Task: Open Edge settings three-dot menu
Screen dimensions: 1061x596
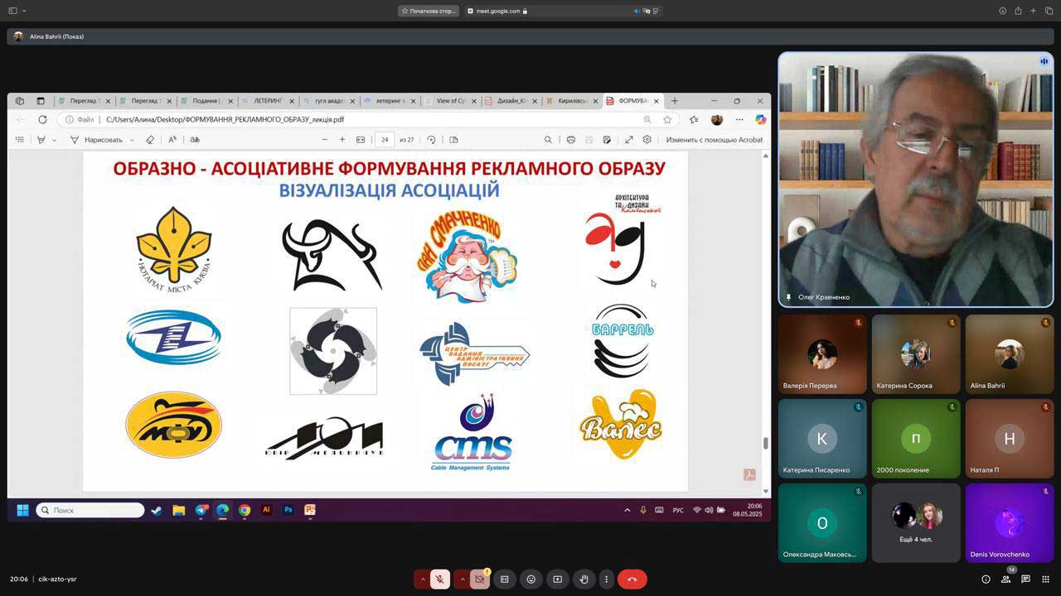Action: (x=739, y=120)
